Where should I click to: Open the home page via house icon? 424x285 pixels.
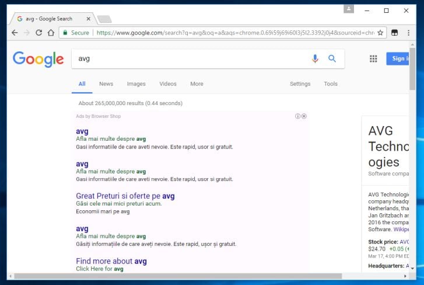coord(51,33)
